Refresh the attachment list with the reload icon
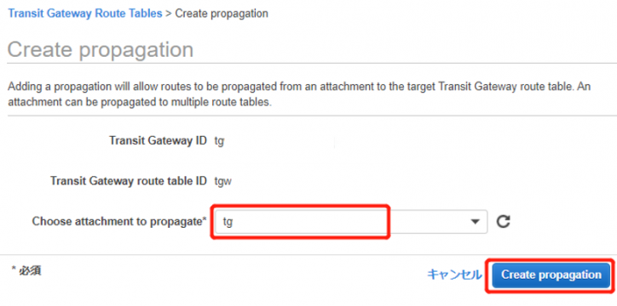Image resolution: width=617 pixels, height=306 pixels. tap(503, 222)
